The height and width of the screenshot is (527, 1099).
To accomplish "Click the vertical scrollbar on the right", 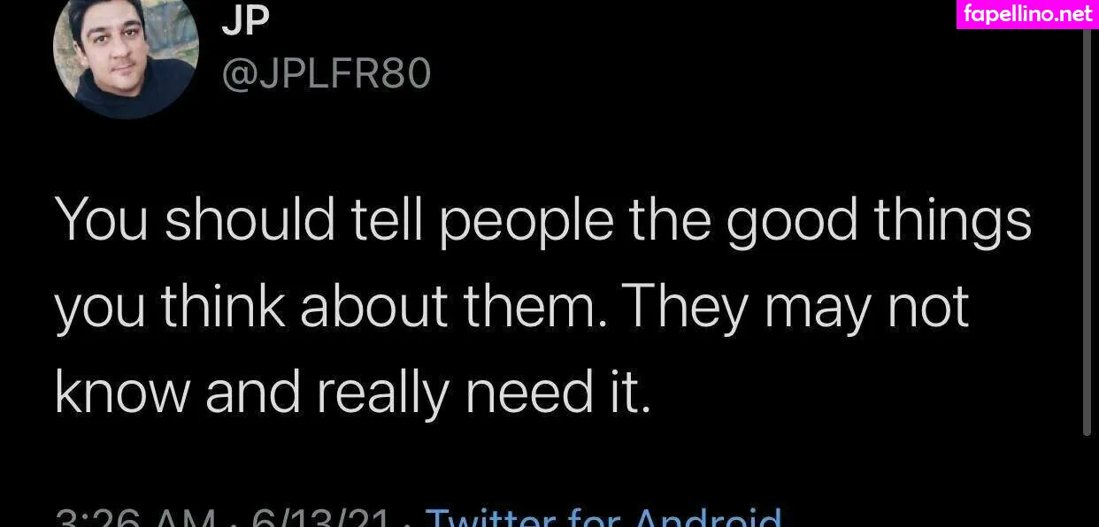I will tap(1087, 232).
